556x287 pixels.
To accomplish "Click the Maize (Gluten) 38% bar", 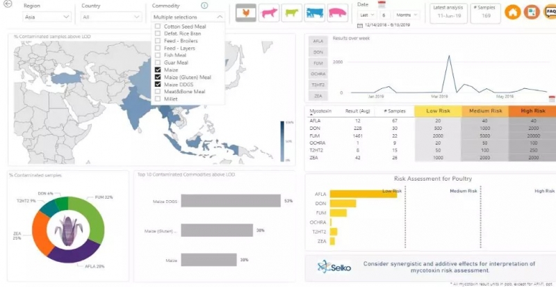I will pyautogui.click(x=217, y=230).
